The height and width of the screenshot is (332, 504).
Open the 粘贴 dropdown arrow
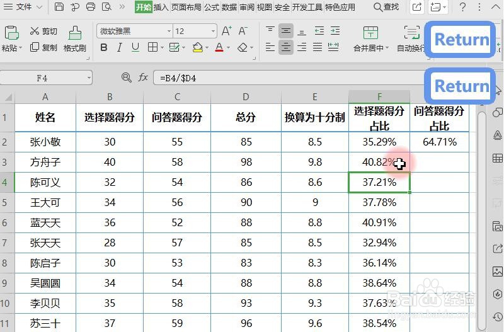click(21, 49)
